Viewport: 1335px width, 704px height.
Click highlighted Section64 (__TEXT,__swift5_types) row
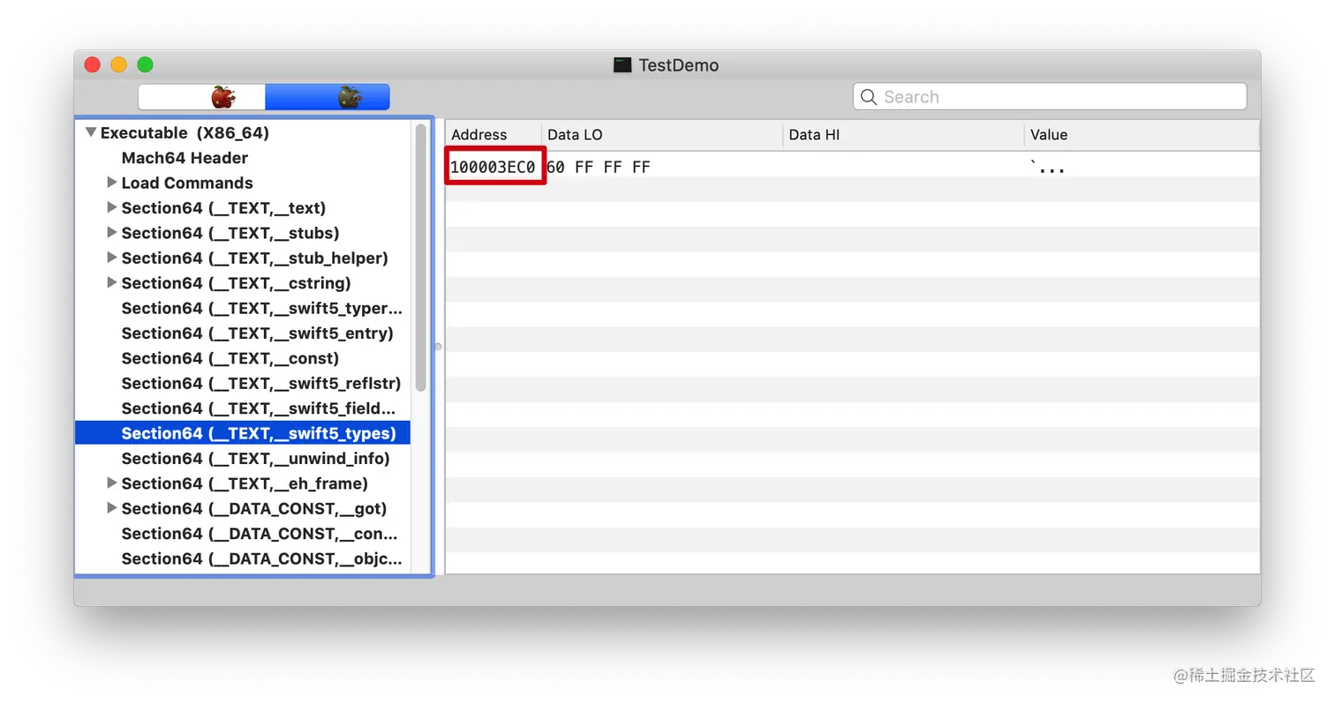click(243, 433)
